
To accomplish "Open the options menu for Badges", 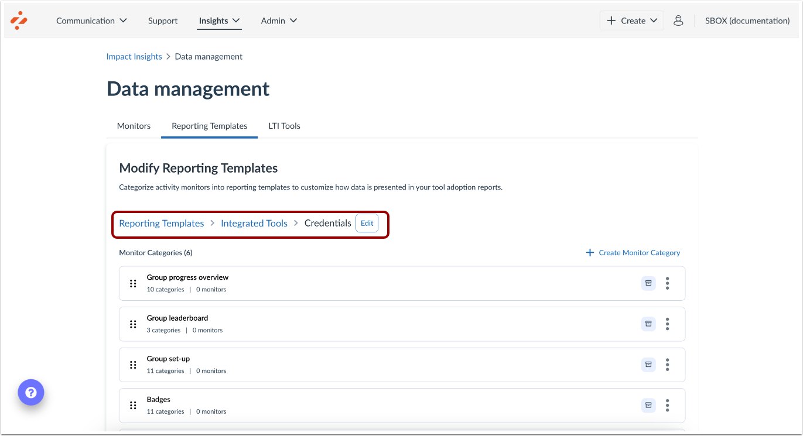I will pos(667,405).
